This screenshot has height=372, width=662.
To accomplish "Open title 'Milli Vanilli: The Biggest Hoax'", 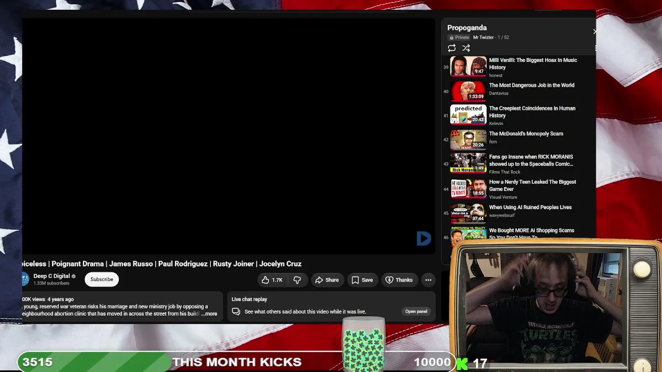I will pyautogui.click(x=533, y=64).
